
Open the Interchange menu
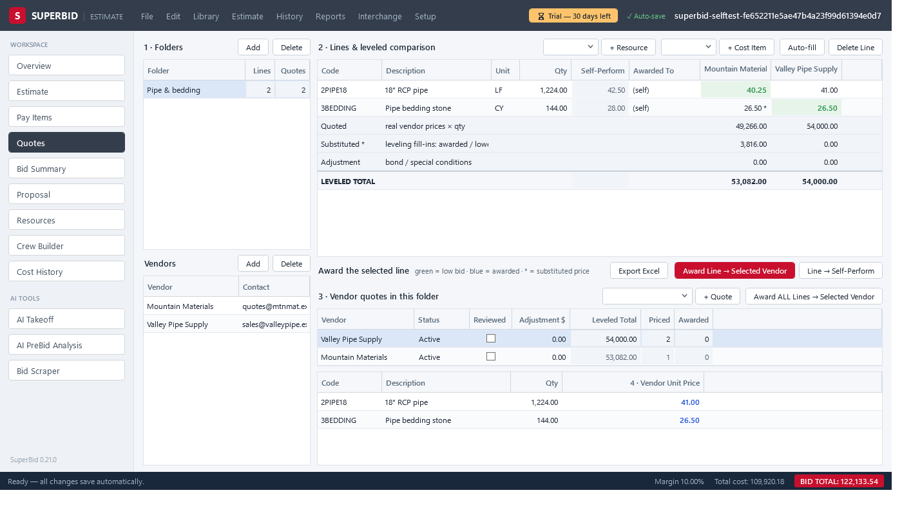(380, 16)
